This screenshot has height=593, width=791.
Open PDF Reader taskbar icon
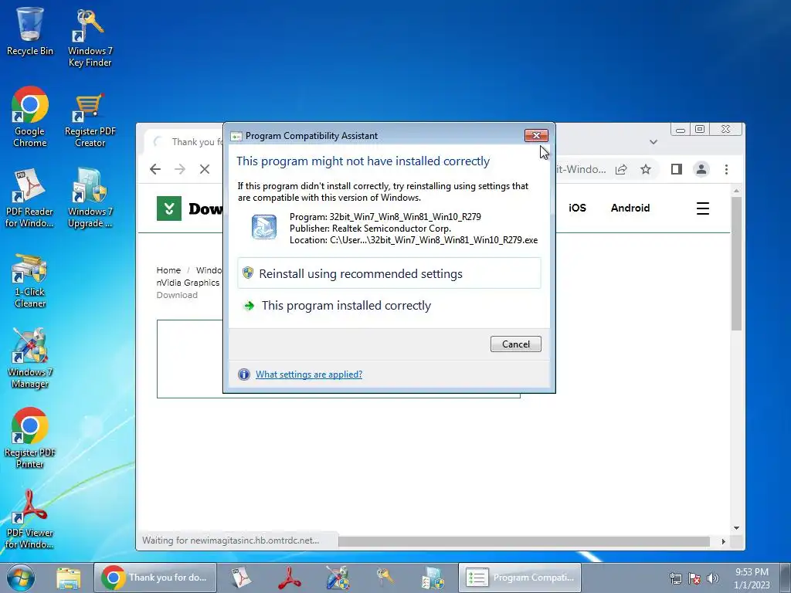pos(241,578)
